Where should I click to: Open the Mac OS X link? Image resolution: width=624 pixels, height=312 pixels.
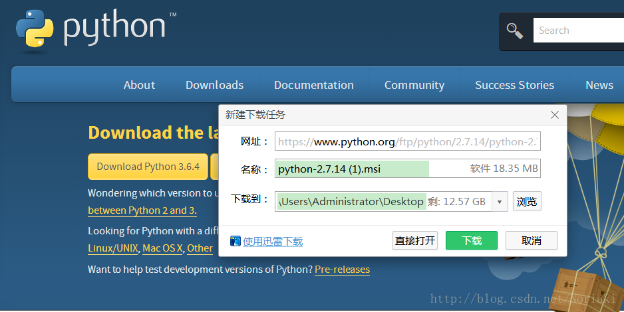162,248
